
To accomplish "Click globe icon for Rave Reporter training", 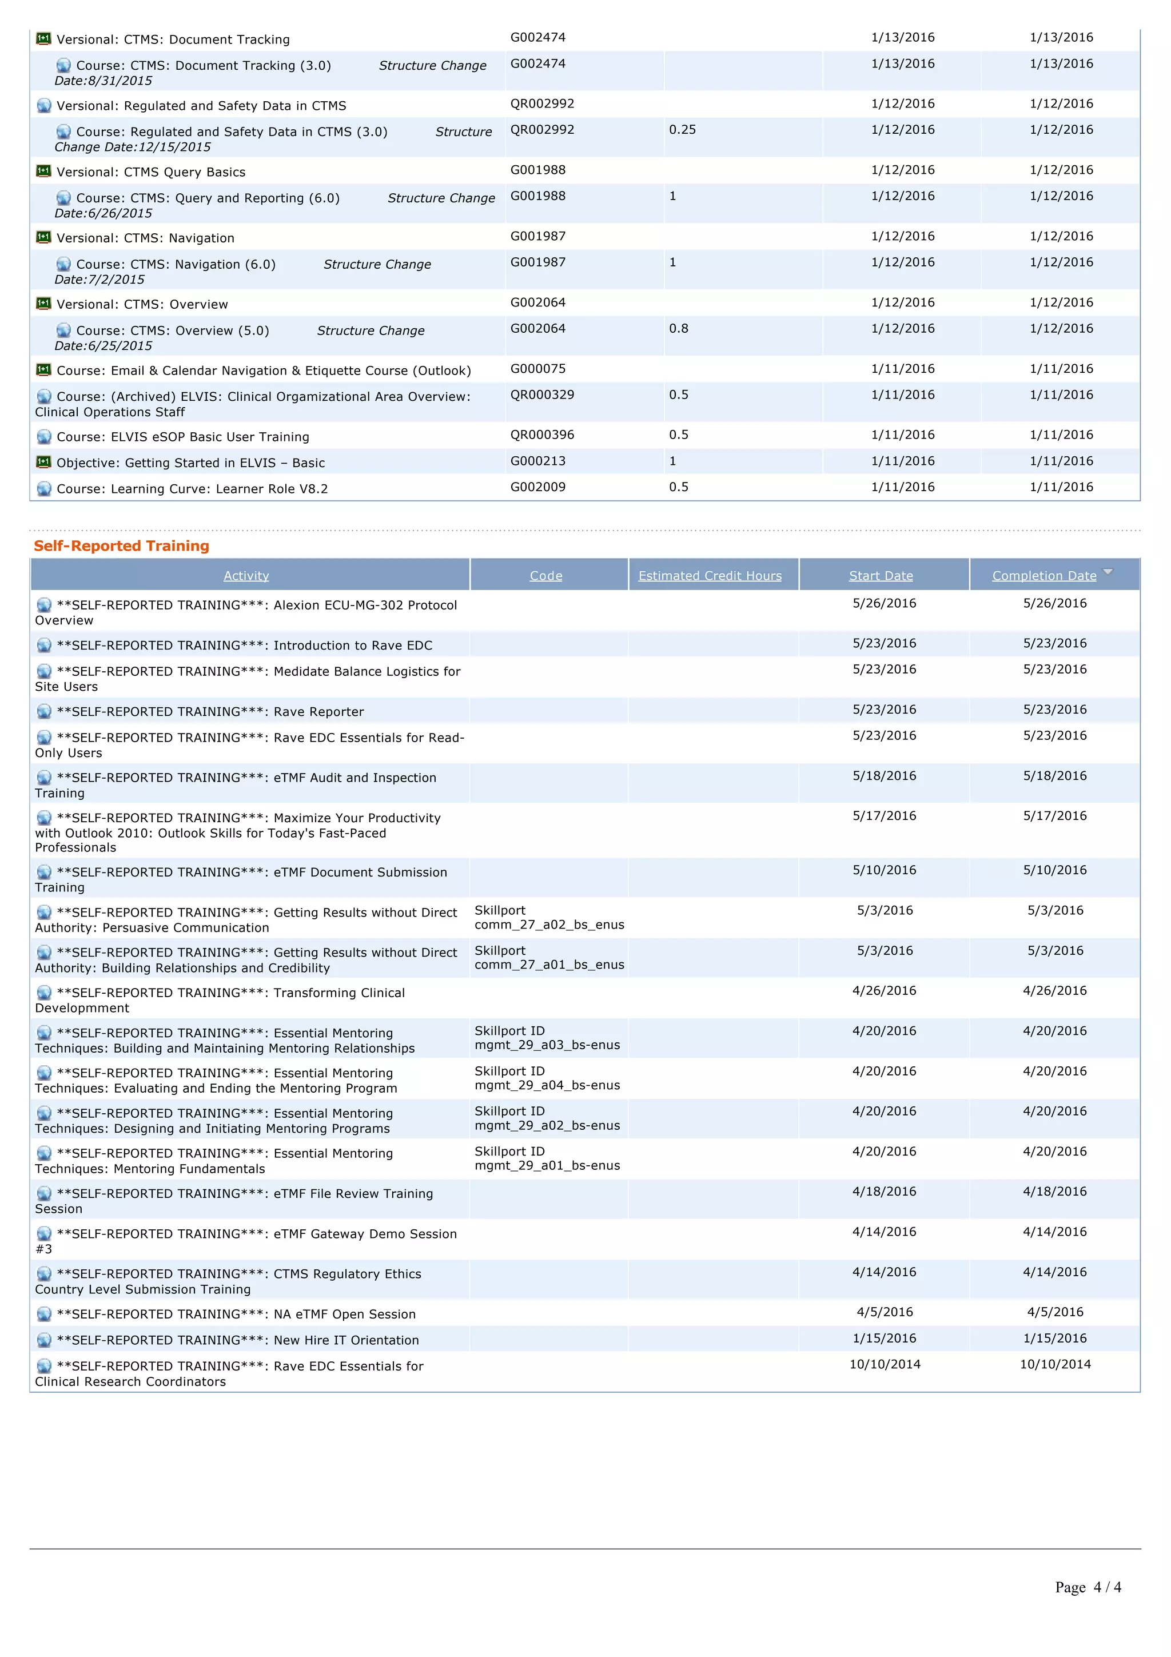I will (43, 712).
